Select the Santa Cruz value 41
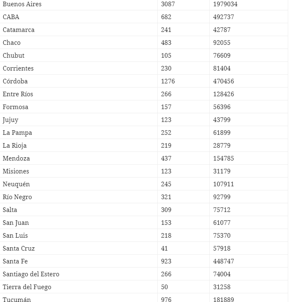The width and height of the screenshot is (299, 302). [x=164, y=248]
